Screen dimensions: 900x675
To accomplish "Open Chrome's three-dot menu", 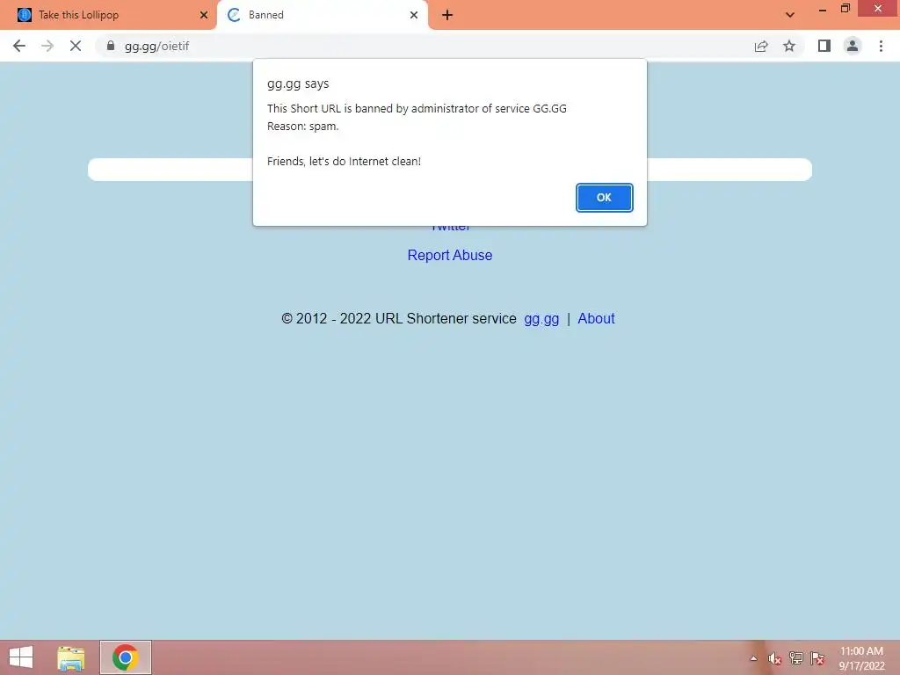I will click(881, 46).
